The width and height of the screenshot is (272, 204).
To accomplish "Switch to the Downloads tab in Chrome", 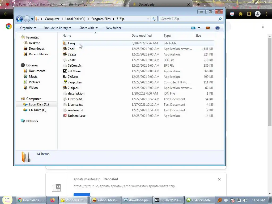I will [161, 4].
